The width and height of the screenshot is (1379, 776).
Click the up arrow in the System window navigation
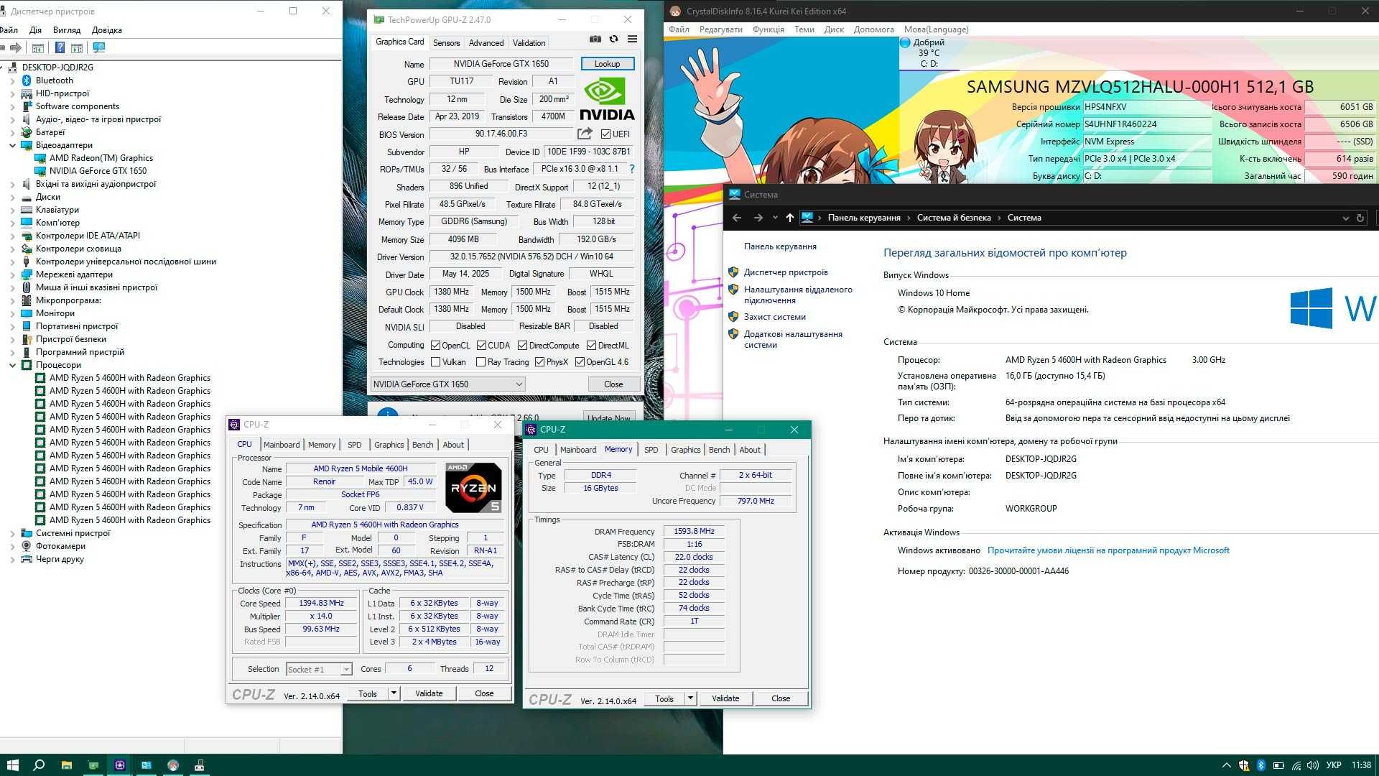pos(789,218)
